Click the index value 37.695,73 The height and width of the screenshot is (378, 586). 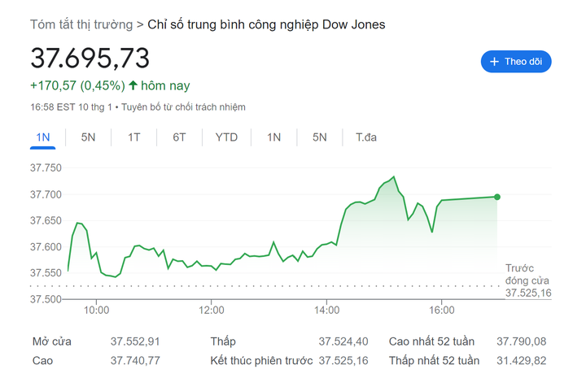(90, 59)
